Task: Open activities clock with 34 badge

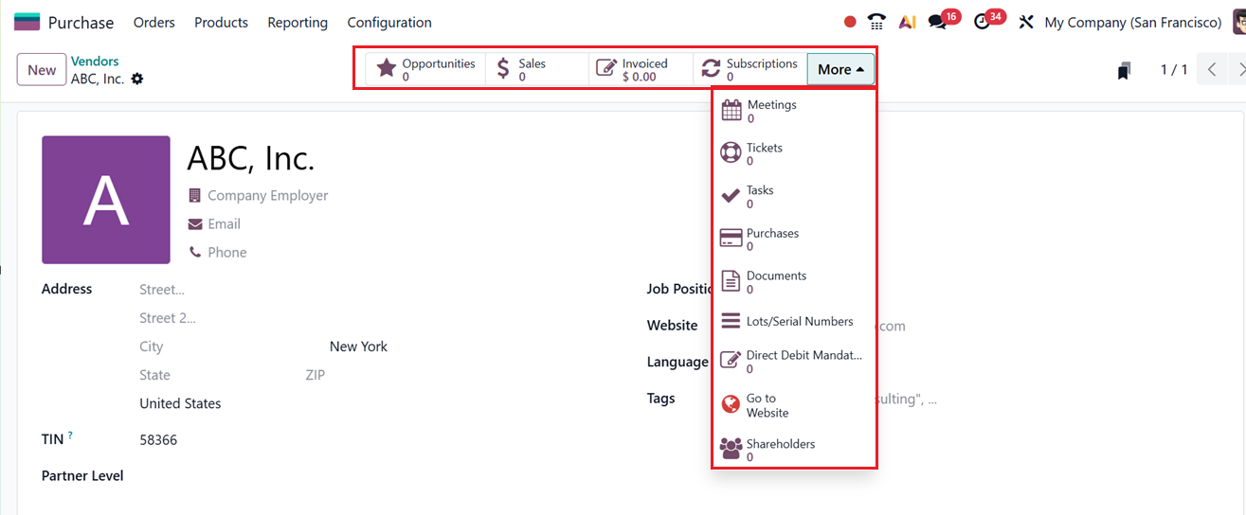Action: coord(983,22)
